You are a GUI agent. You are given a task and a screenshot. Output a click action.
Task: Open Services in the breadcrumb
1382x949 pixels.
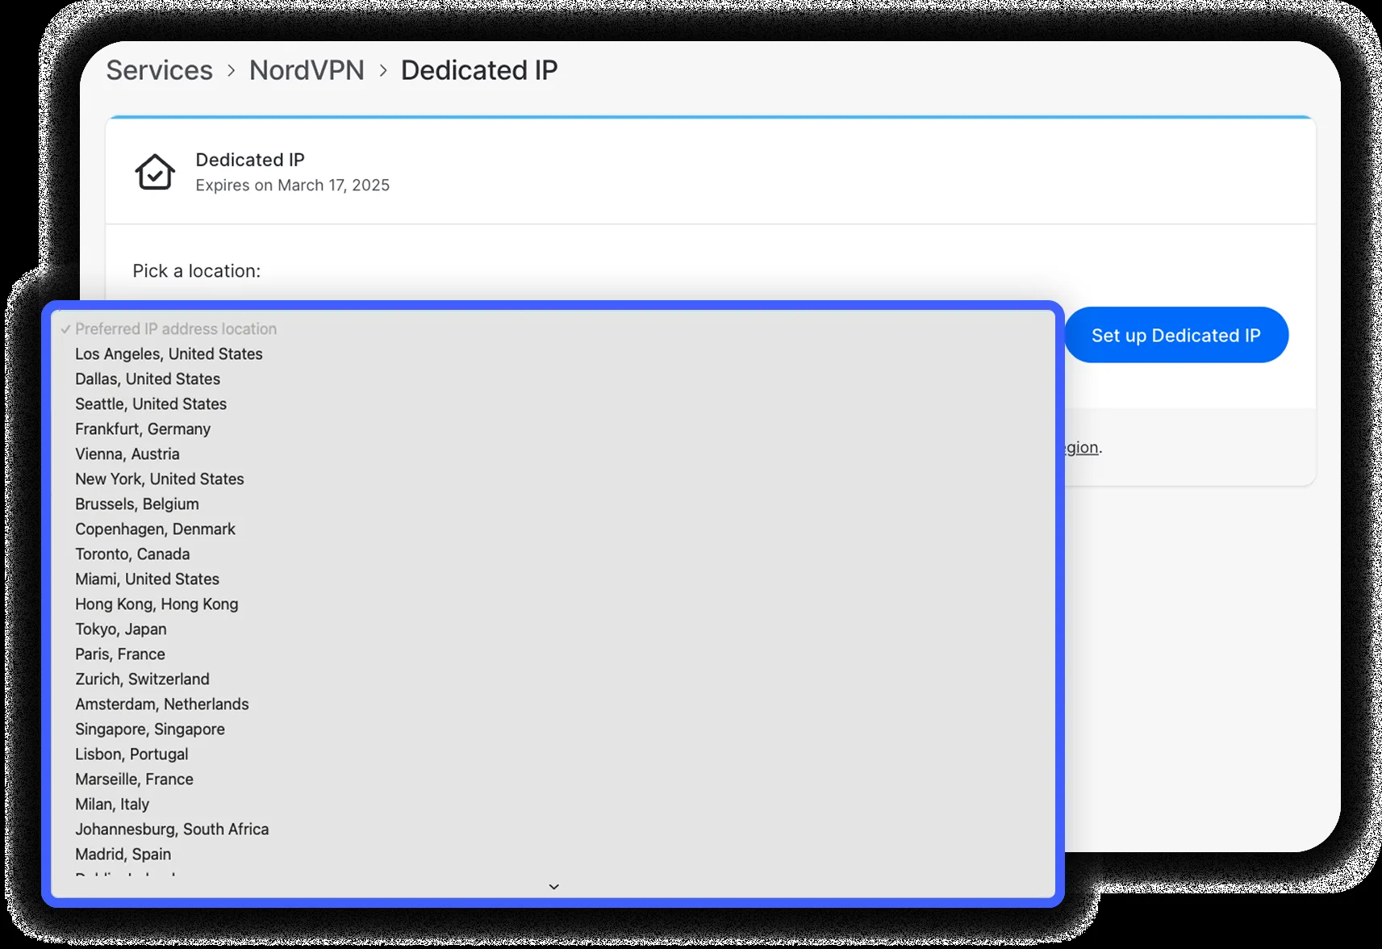pos(160,70)
